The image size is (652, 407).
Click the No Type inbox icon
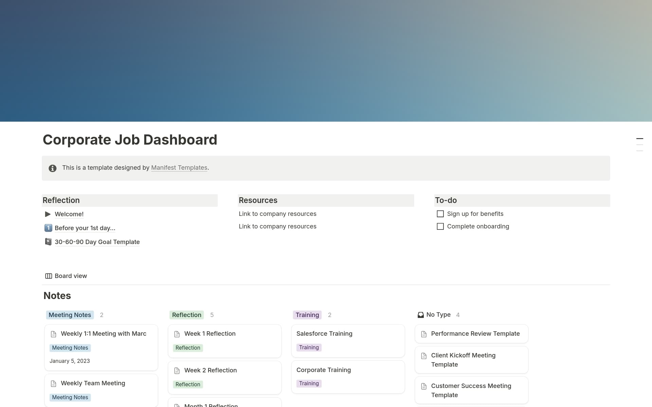(420, 315)
